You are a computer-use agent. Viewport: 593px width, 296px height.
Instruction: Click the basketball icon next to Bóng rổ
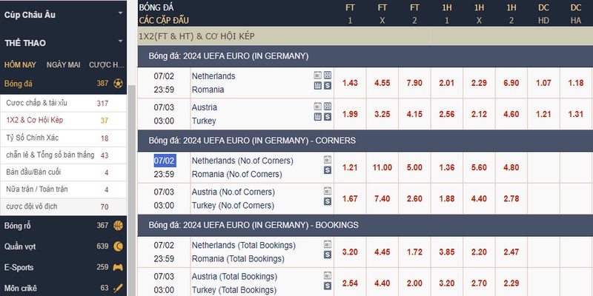click(118, 226)
